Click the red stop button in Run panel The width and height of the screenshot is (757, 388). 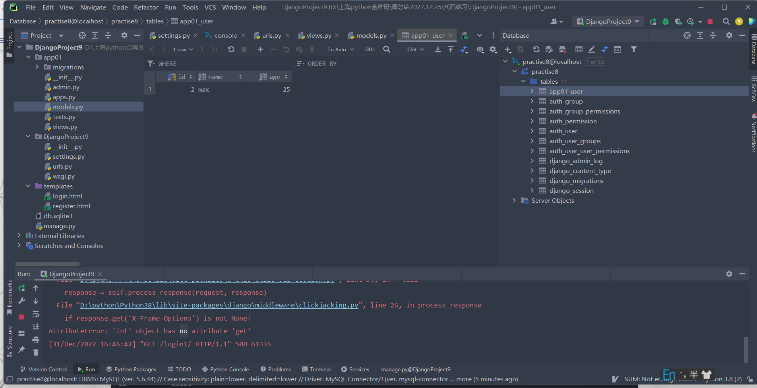tap(21, 317)
